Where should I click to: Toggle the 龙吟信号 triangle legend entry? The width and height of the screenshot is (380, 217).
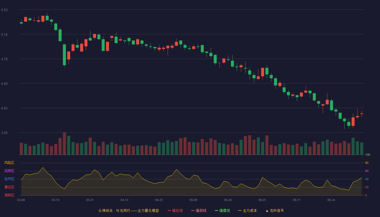275,210
